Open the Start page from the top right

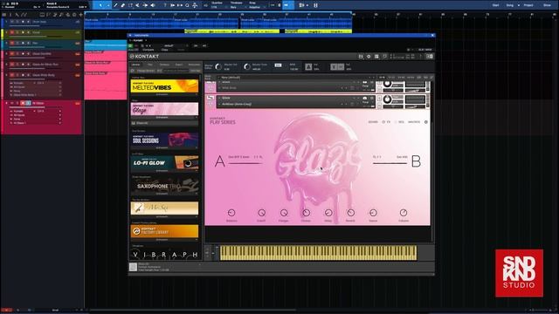[x=495, y=5]
